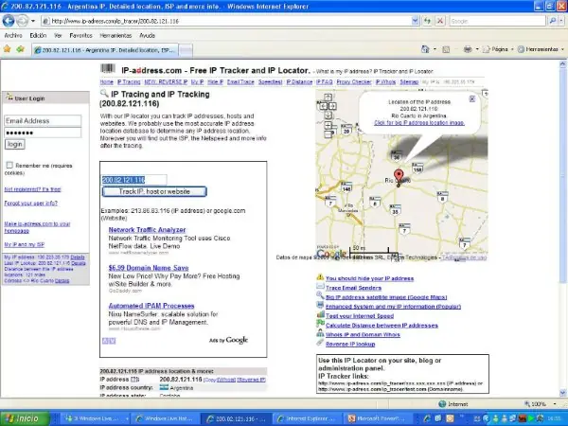Open the Ver menu
Screen dimensions: 568x426
pyautogui.click(x=58, y=36)
